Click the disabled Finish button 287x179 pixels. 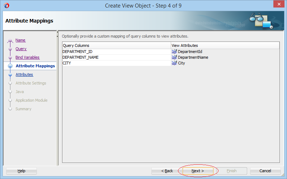232,171
